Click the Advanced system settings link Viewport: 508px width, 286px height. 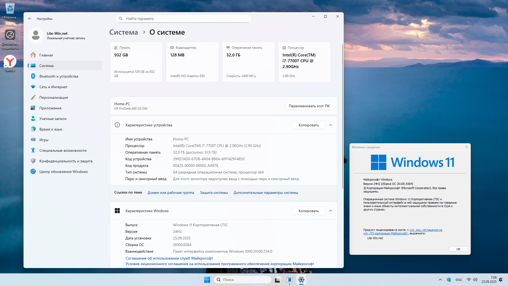266,193
